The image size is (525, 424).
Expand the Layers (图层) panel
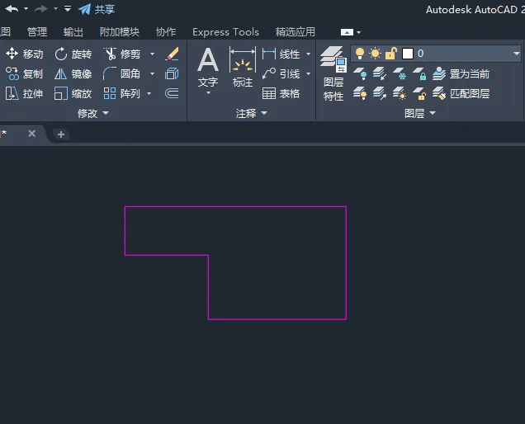pos(420,113)
